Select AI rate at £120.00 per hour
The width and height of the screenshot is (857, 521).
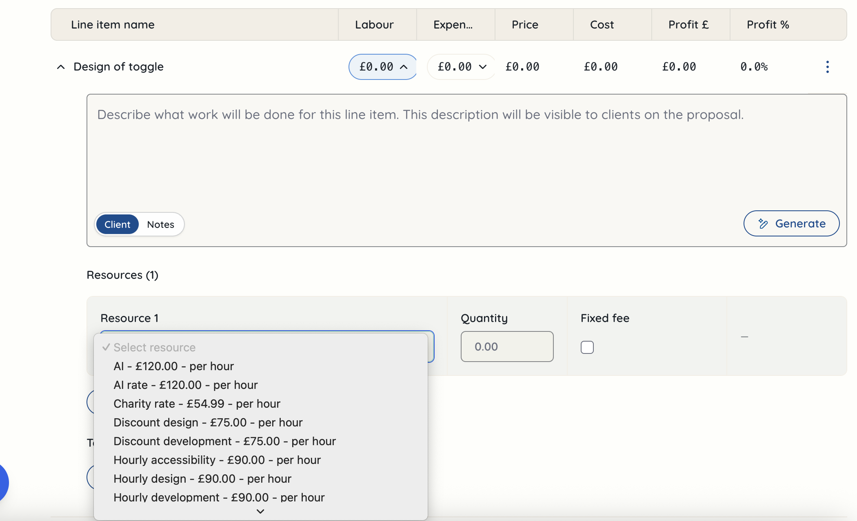(186, 384)
